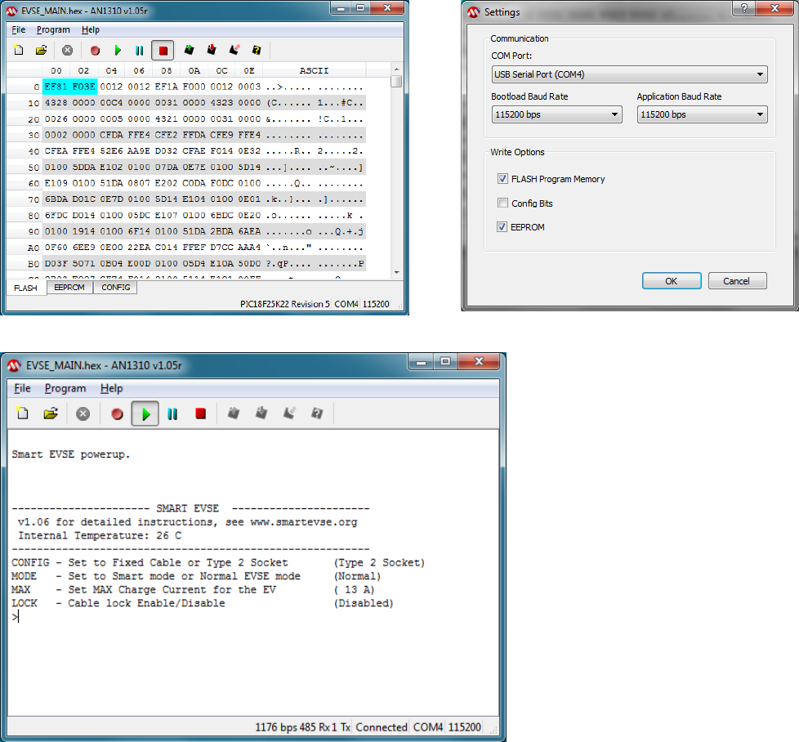
Task: Click 'Internal Temperature: 26 C' in terminal
Action: pyautogui.click(x=100, y=535)
